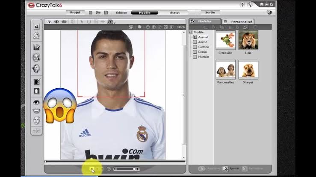Click the scroll down arrow of preview

183,158
